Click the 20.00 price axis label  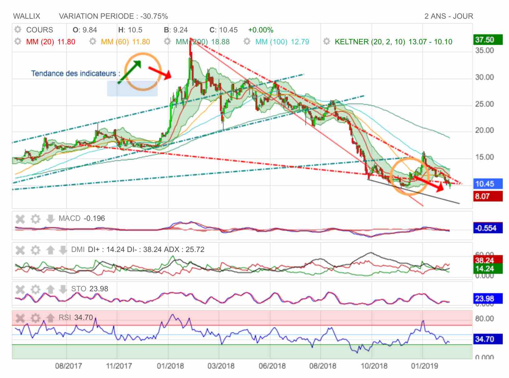(x=485, y=130)
